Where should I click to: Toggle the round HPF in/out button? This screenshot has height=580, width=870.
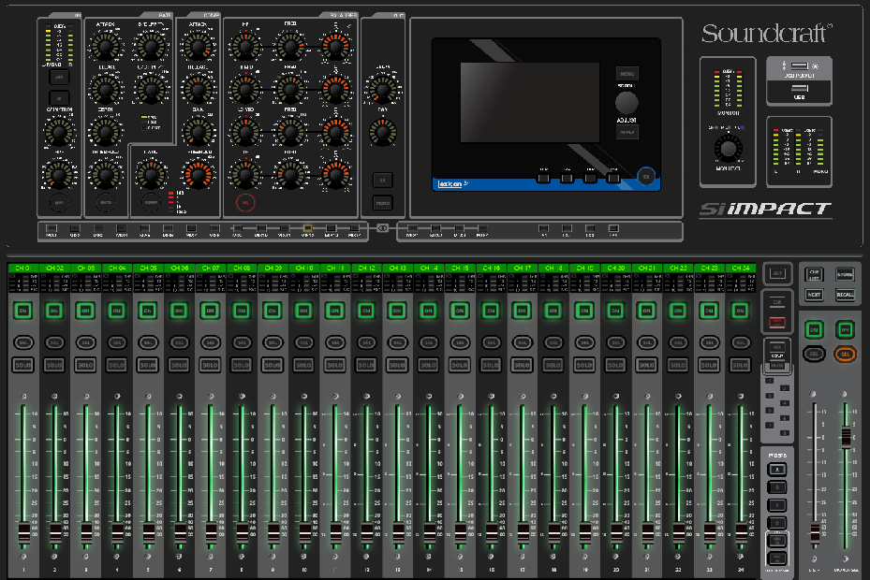[59, 202]
